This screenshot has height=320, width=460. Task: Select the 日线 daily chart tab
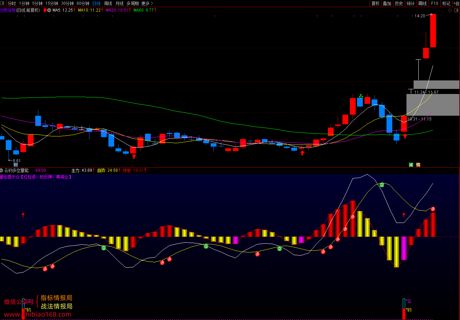(97, 3)
